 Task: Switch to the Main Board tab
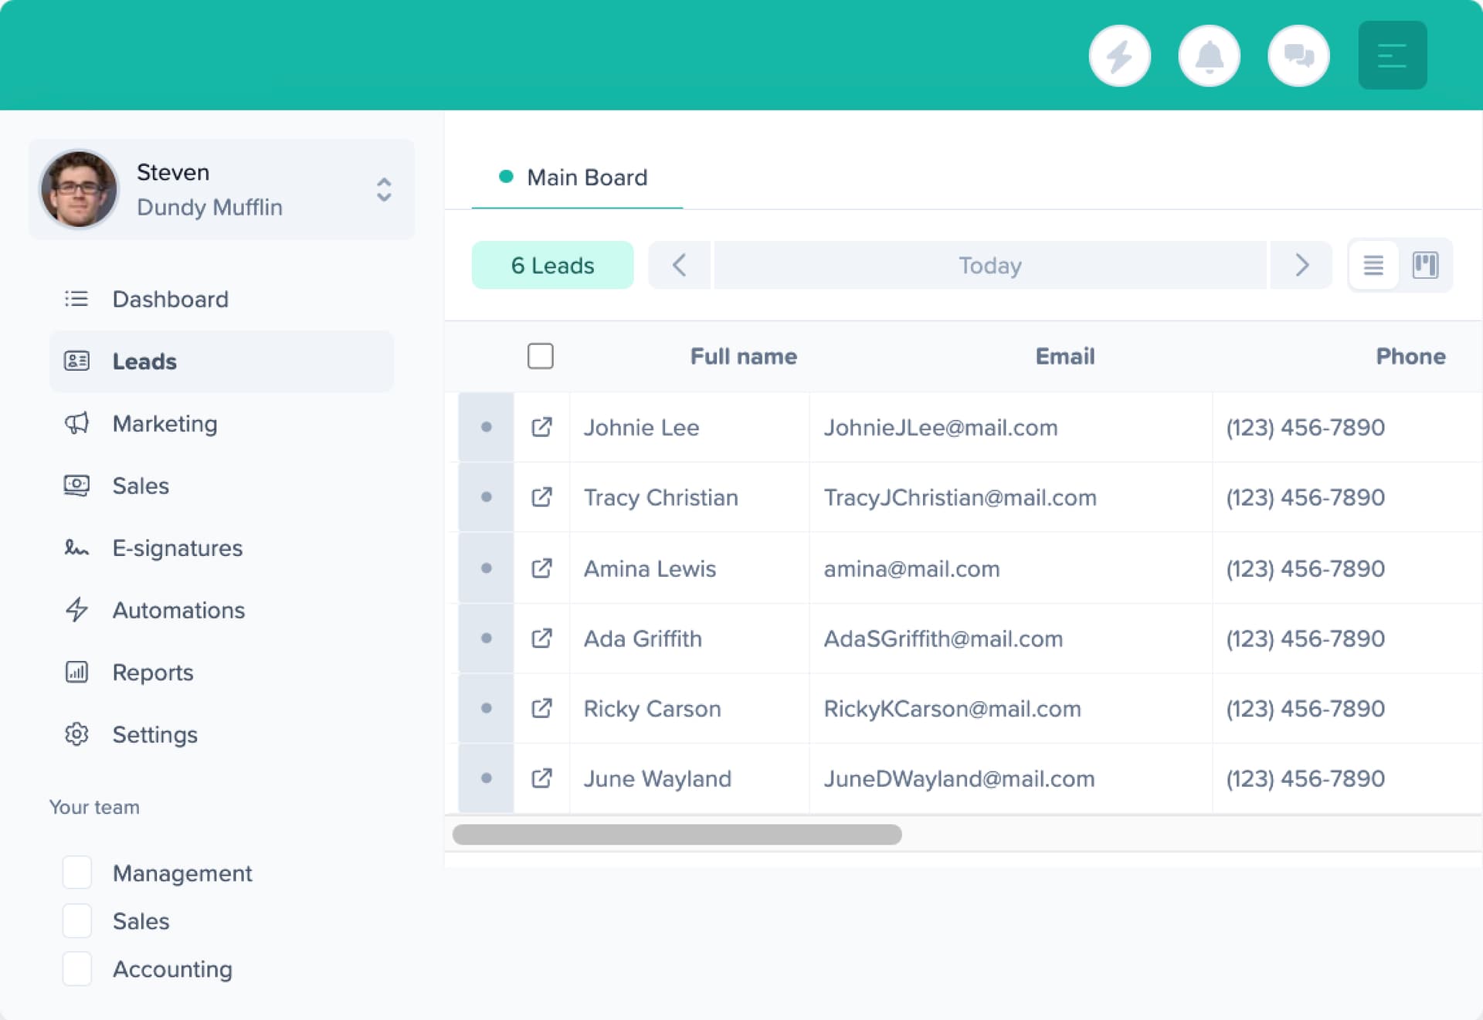586,178
